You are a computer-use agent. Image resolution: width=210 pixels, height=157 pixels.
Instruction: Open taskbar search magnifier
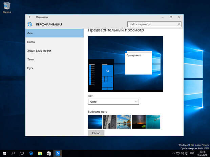point(13,153)
